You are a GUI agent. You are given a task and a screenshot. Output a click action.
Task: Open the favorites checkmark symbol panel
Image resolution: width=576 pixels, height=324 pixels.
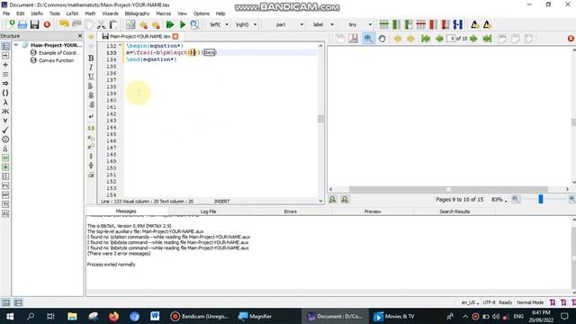pyautogui.click(x=5, y=130)
